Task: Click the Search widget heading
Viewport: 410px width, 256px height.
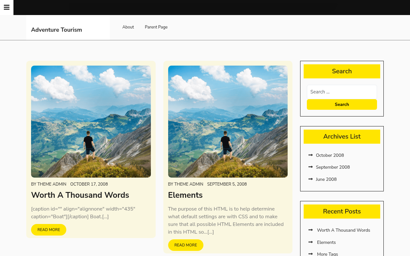Action: point(342,71)
